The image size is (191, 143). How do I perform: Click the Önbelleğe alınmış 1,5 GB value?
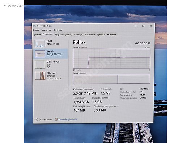[x=97, y=102]
